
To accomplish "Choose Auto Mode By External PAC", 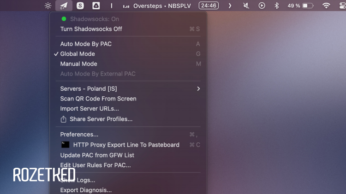I will click(x=128, y=74).
